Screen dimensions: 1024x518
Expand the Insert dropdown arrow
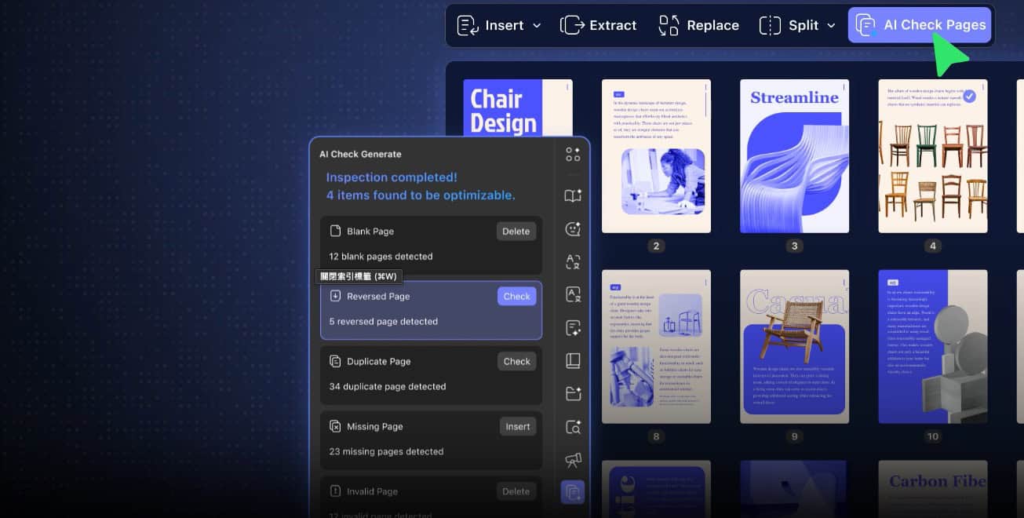tap(537, 26)
